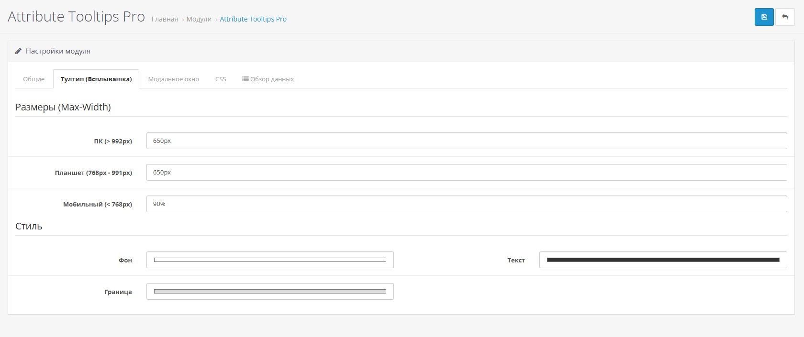Click the pencil icon beside Настройки модуля
Viewport: 804px width, 337px height.
pos(18,51)
